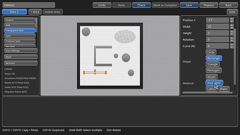
Task: Select Treasure Spot in the list
Action: (20, 41)
